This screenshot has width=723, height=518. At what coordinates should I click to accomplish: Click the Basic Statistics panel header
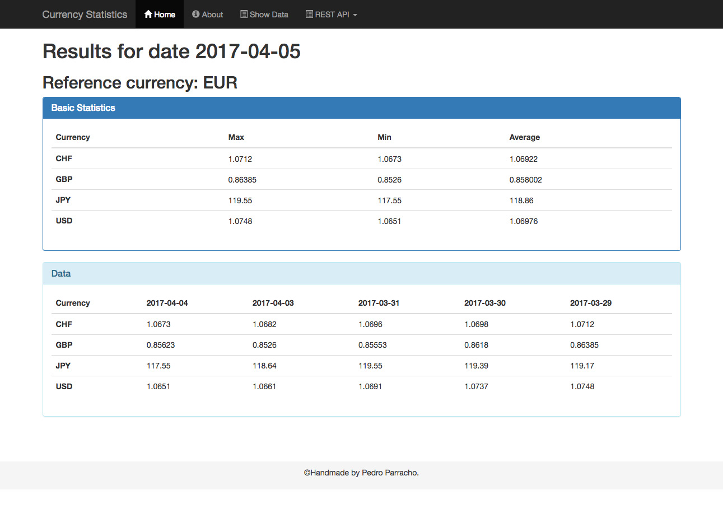[83, 108]
